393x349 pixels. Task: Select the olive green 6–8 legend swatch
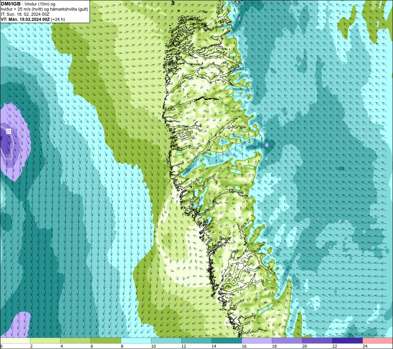(x=106, y=340)
